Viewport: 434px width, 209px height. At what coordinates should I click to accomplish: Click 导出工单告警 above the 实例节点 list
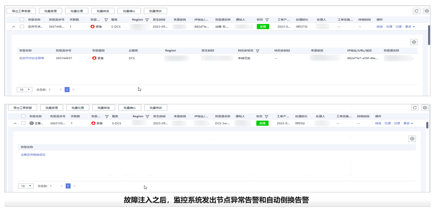(21, 11)
